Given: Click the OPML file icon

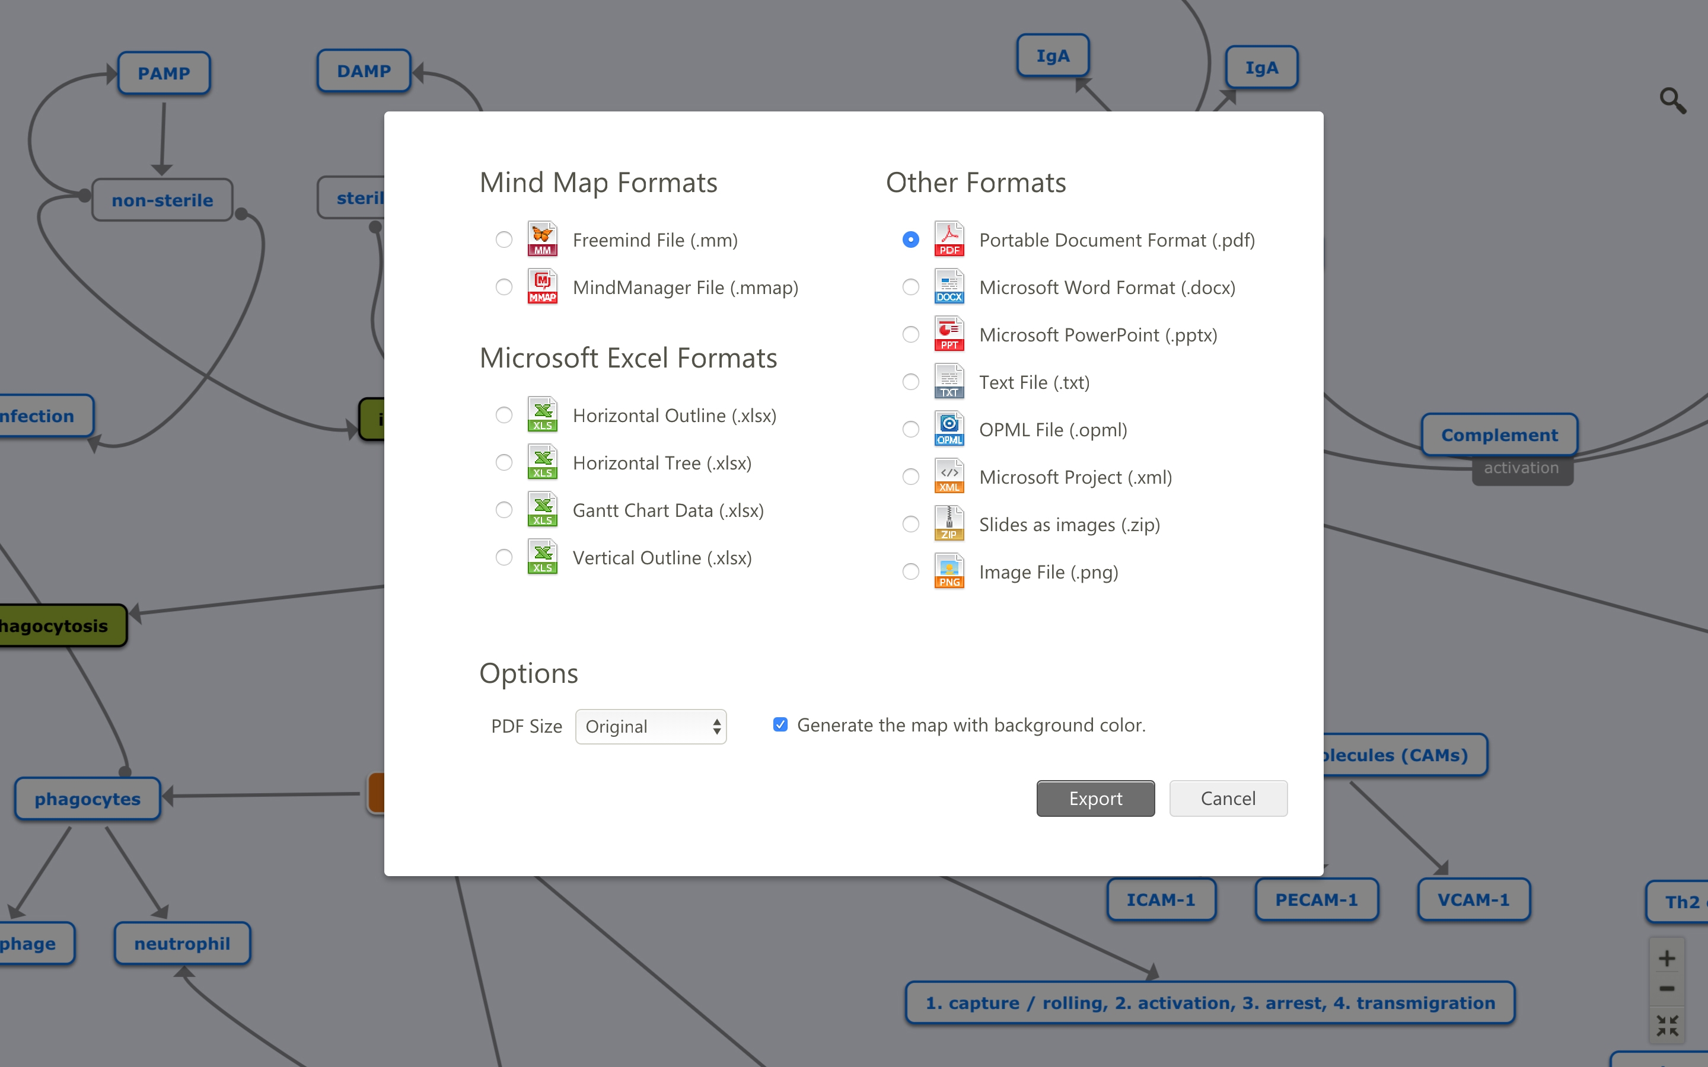Looking at the screenshot, I should coord(948,429).
